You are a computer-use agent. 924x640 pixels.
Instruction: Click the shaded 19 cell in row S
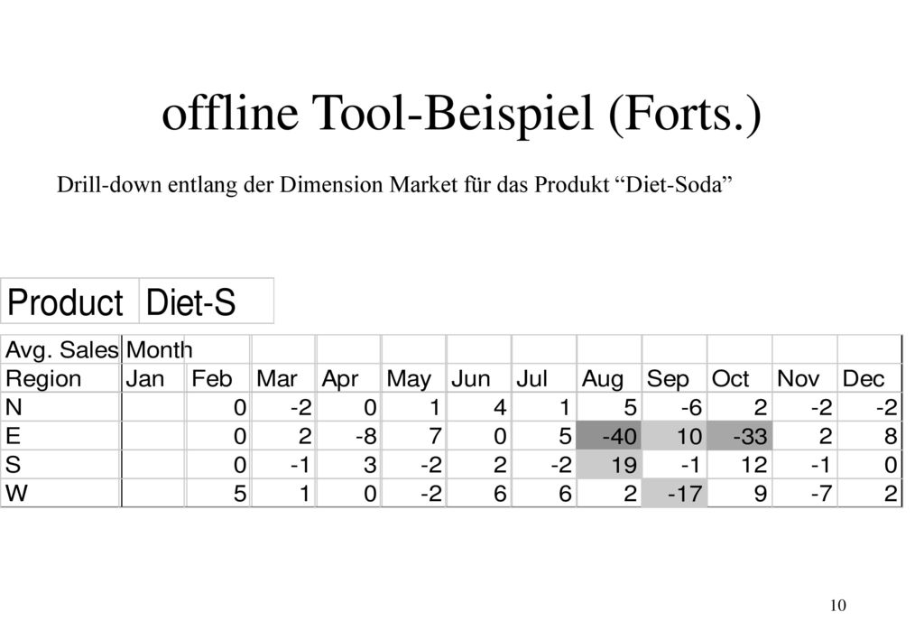pyautogui.click(x=609, y=465)
